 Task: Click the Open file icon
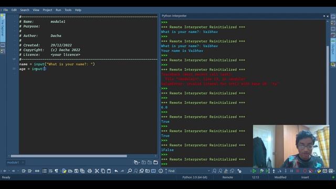[70, 171]
